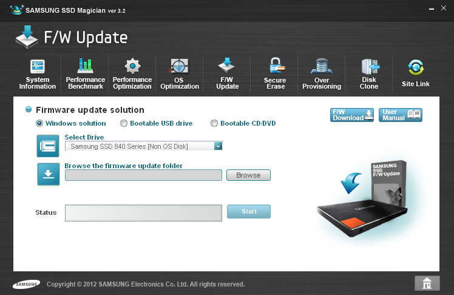
Task: Open the System Information section
Action: 38,74
